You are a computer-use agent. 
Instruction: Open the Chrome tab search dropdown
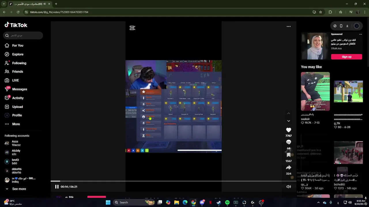pyautogui.click(x=3, y=4)
